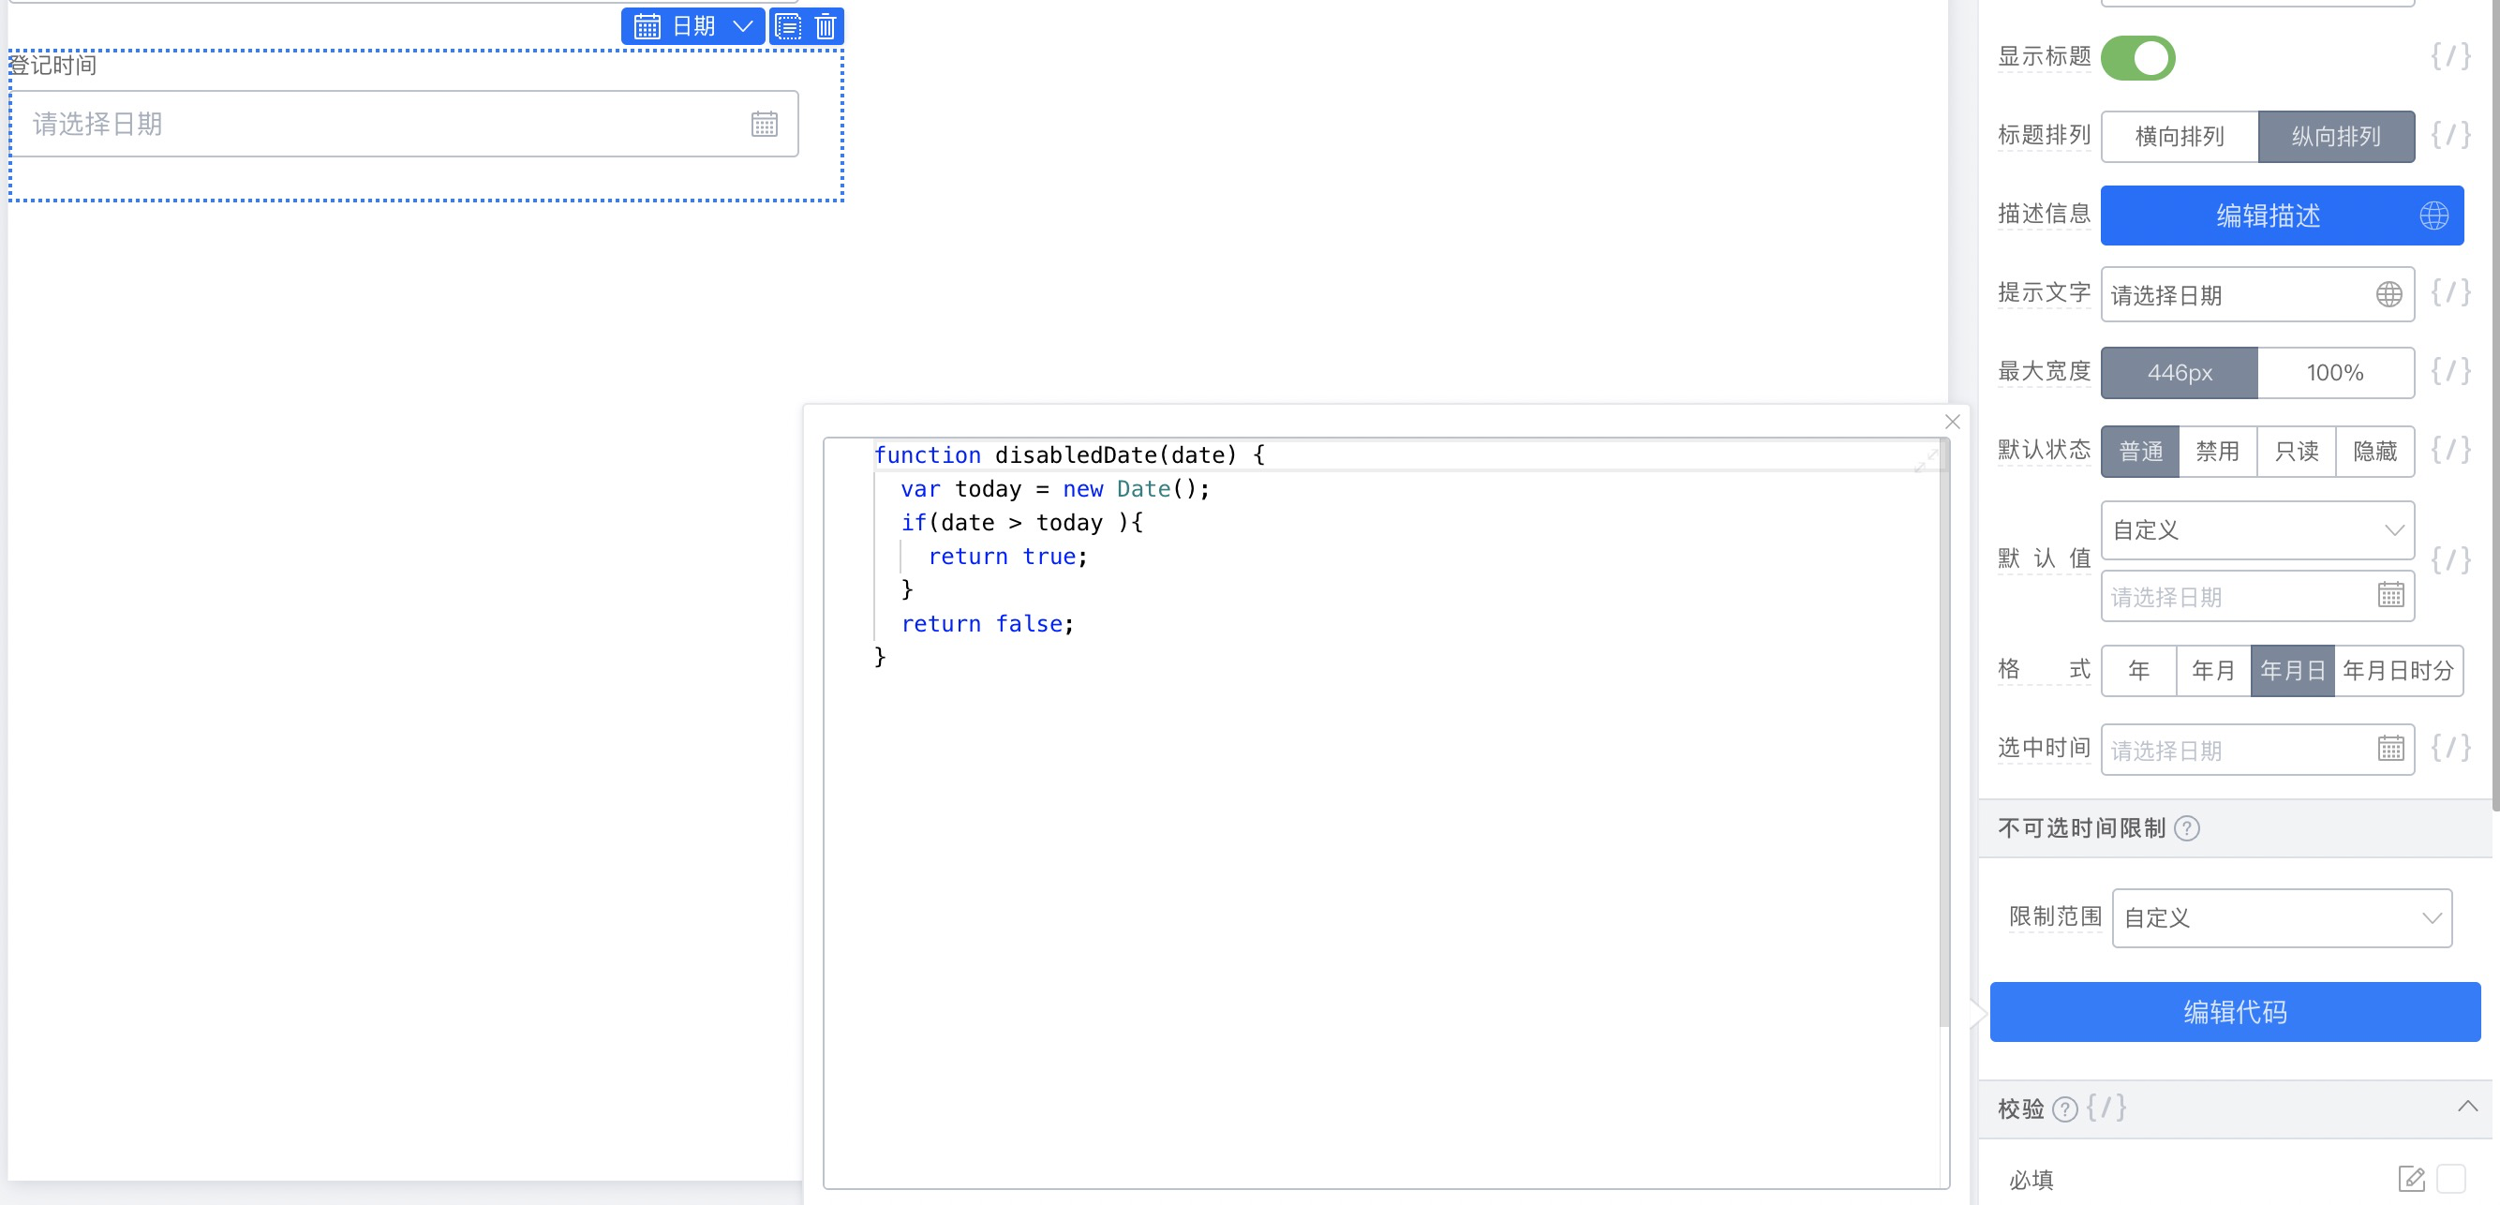Click code binding icon beside 显示标题
This screenshot has height=1205, width=2500.
(2449, 56)
